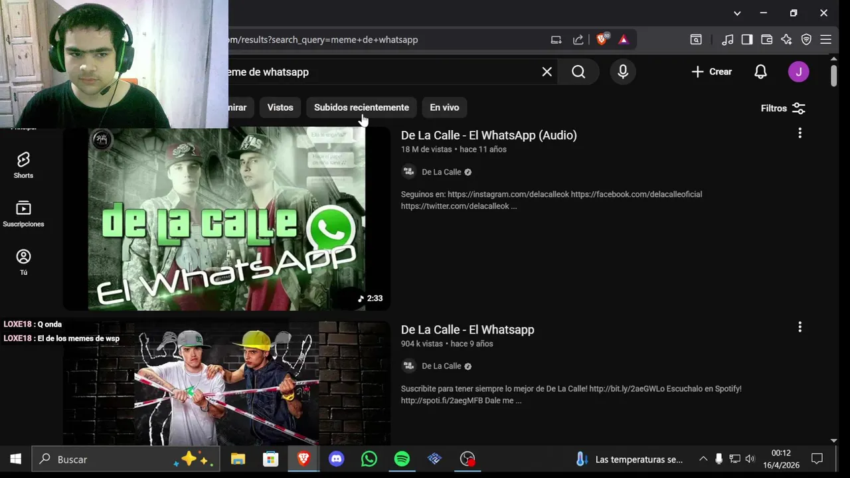Open Discord from the taskbar
The width and height of the screenshot is (850, 478).
click(337, 459)
